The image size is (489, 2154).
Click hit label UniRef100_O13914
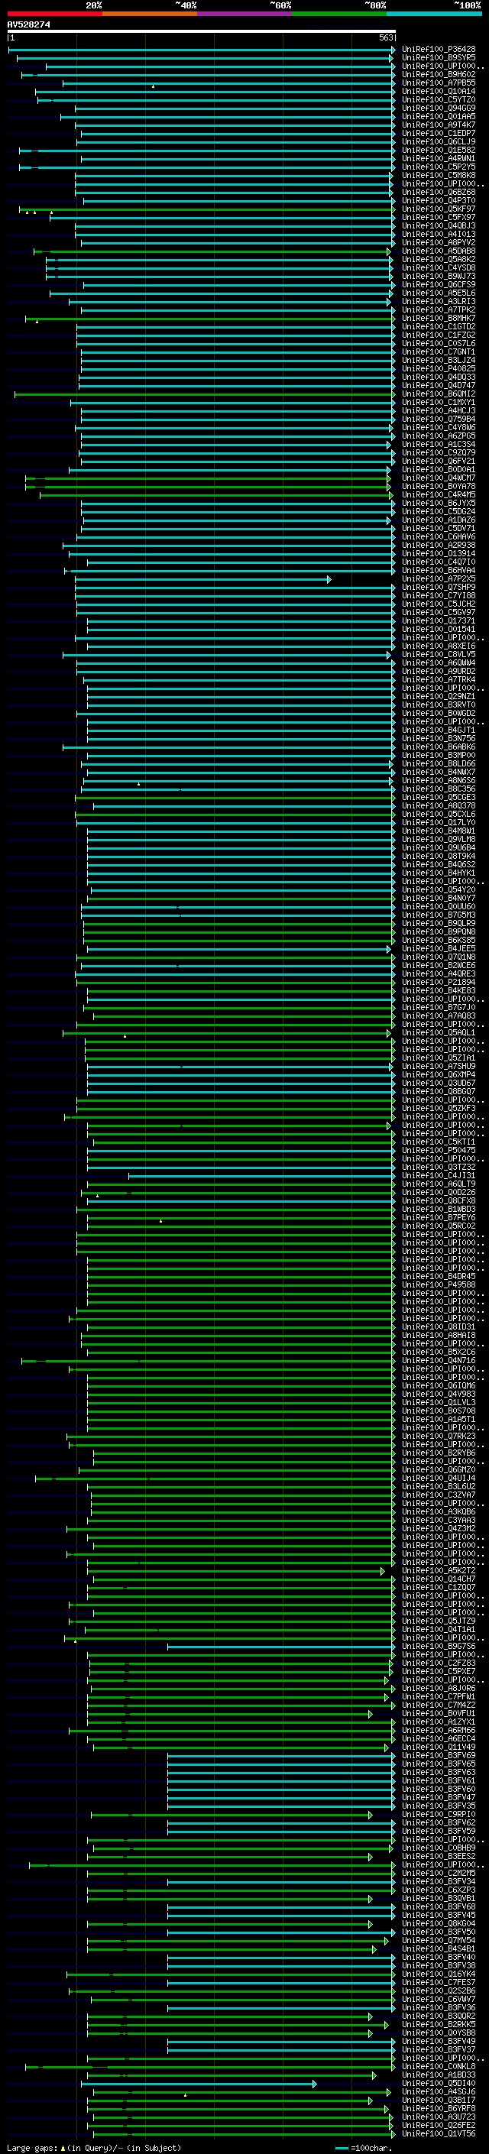tap(439, 553)
